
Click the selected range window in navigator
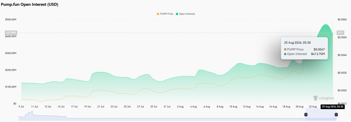321,115
